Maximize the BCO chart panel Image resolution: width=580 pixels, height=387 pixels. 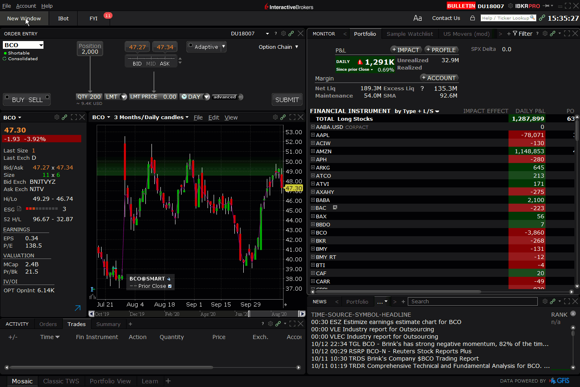[x=292, y=117]
